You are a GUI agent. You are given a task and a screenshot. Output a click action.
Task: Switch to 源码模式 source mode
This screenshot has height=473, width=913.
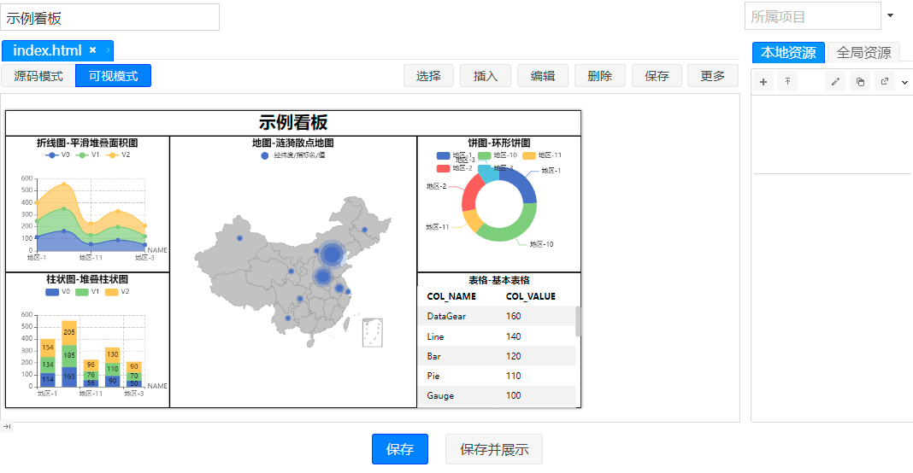point(38,76)
